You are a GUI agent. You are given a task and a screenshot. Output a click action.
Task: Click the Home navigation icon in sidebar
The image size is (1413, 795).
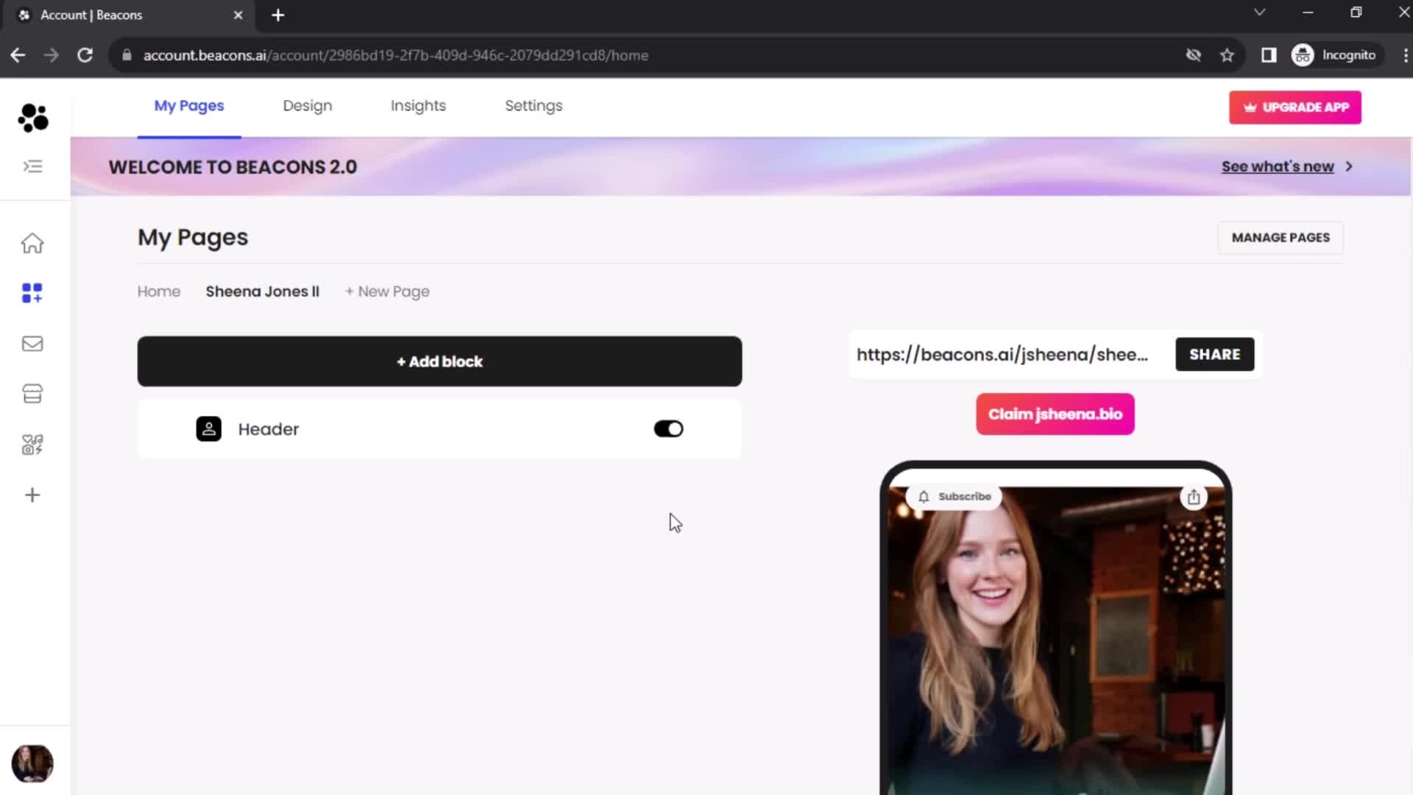(32, 243)
